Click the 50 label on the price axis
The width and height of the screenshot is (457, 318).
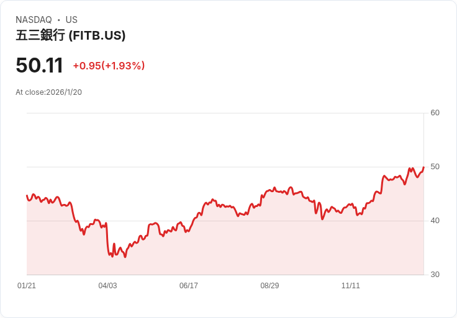click(x=435, y=167)
